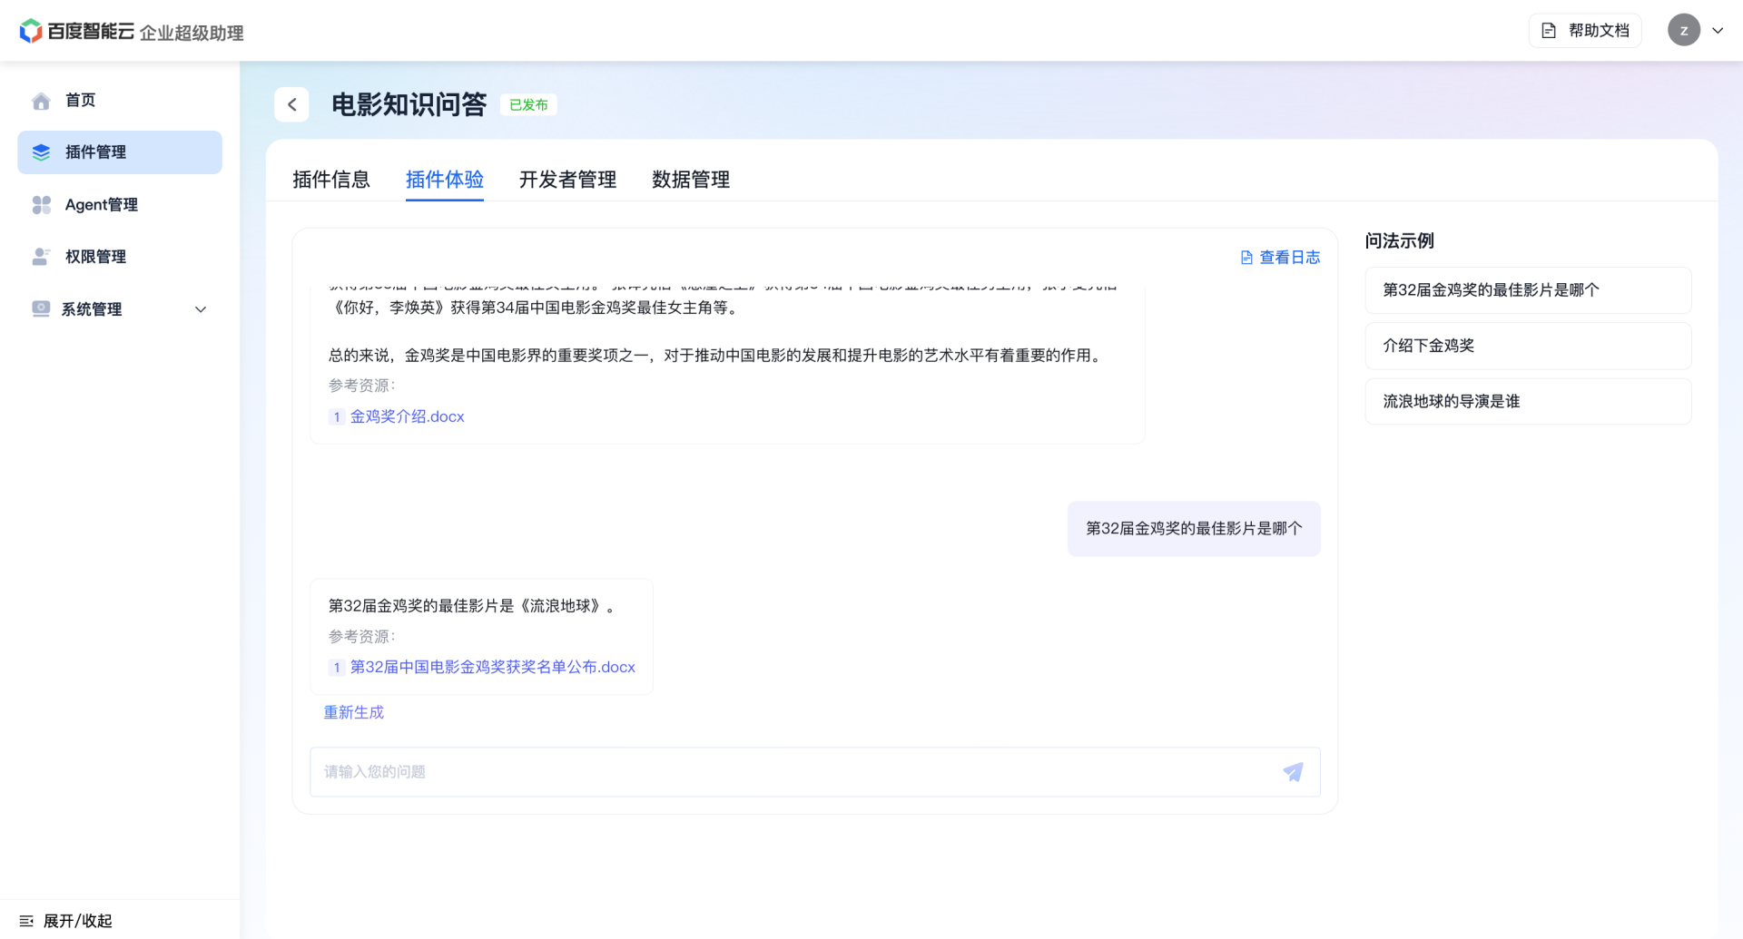The height and width of the screenshot is (939, 1743).
Task: Click the back arrow next to 电影知识问答
Action: point(291,104)
